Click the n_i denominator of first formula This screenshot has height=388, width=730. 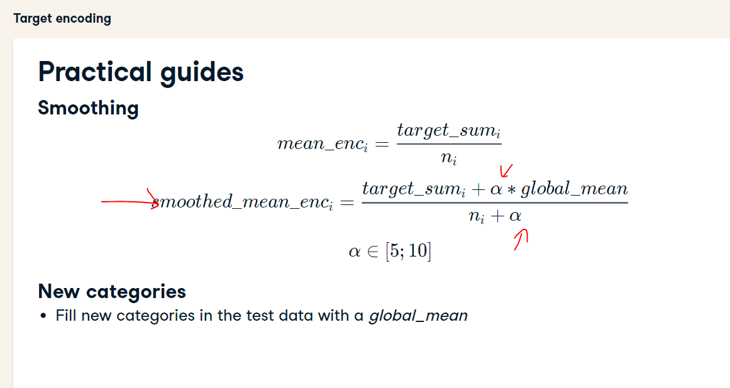[449, 158]
